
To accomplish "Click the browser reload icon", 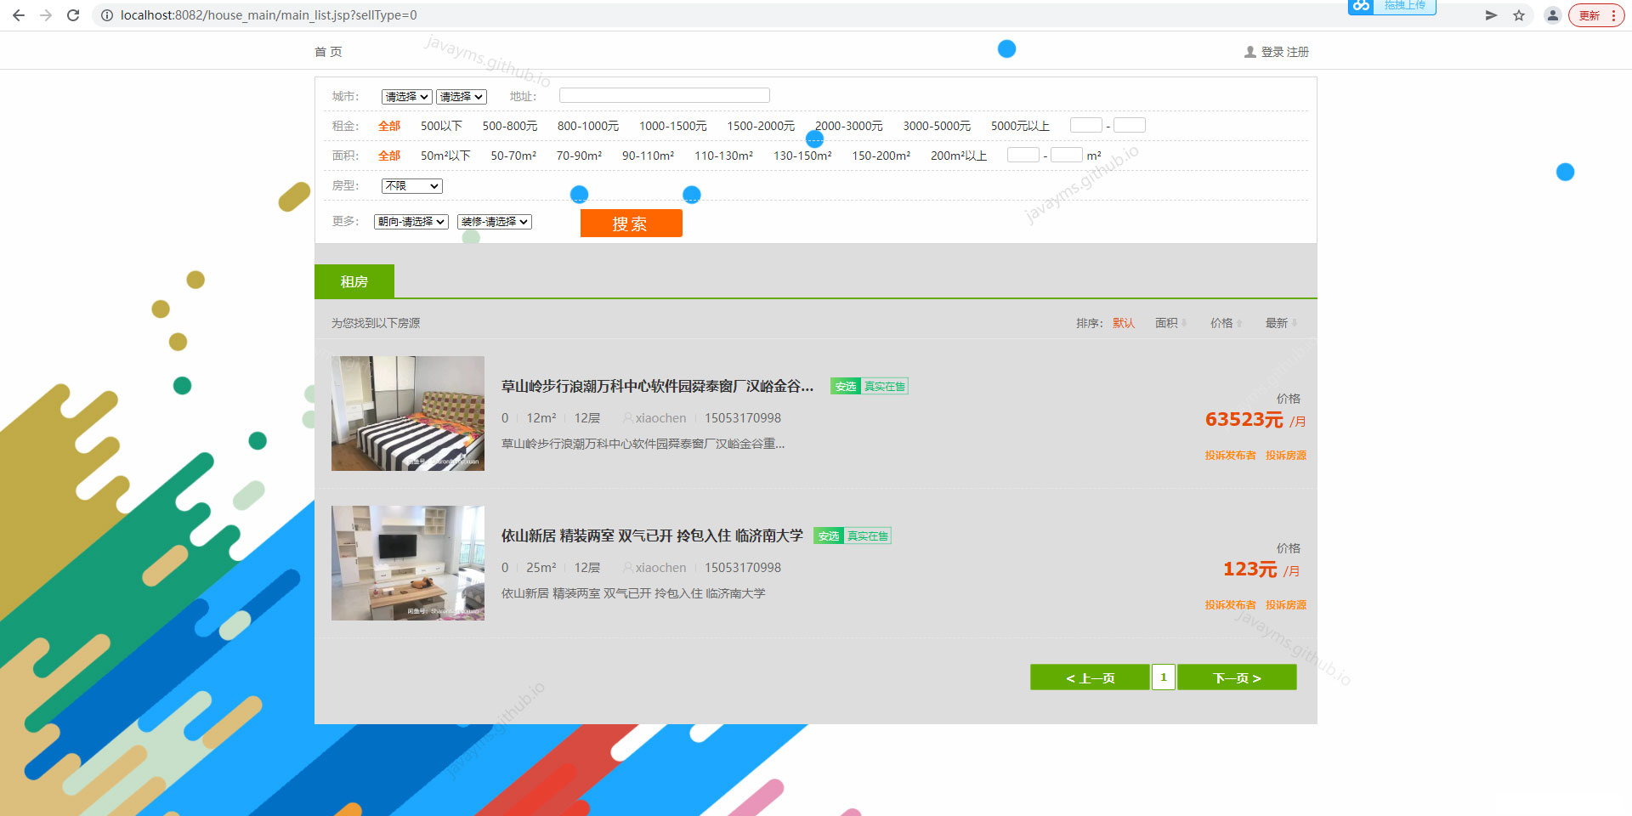I will click(73, 14).
